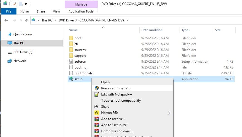This screenshot has height=137, width=242.
Task: Click the WinRAR icon next to Add to archive
Action: tap(97, 119)
